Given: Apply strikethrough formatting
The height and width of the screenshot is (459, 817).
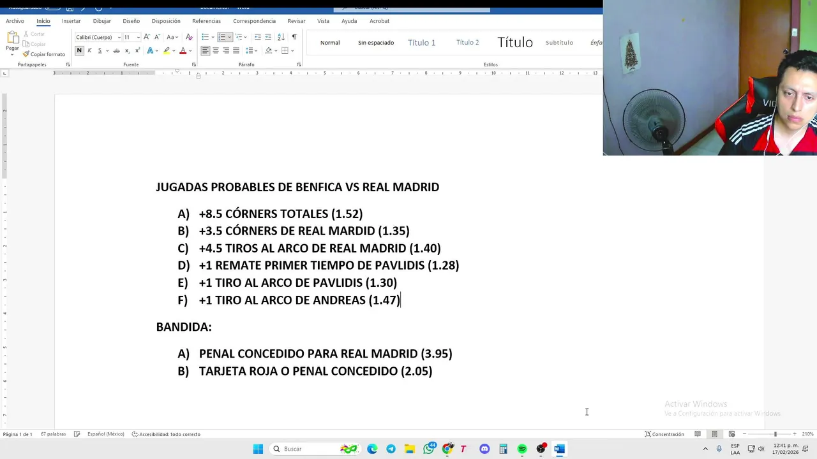Looking at the screenshot, I should coord(116,50).
